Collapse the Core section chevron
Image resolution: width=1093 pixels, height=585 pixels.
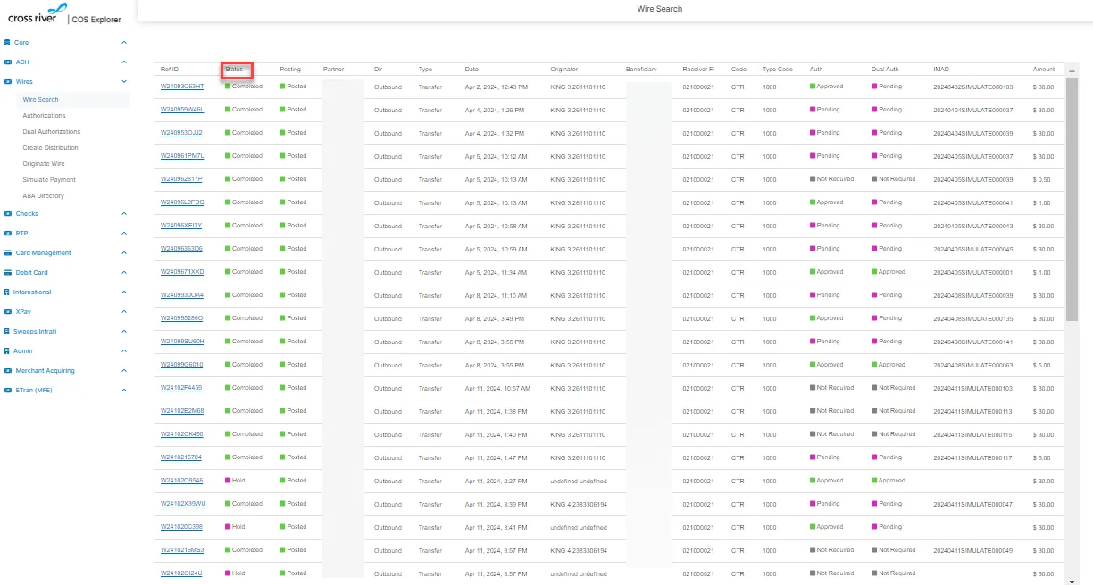tap(124, 42)
